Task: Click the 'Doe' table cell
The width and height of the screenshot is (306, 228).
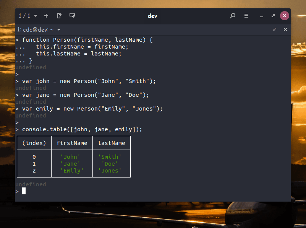Action: (x=110, y=164)
